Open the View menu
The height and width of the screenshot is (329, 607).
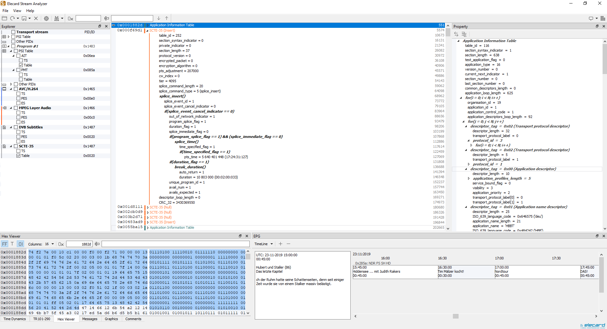pos(17,10)
